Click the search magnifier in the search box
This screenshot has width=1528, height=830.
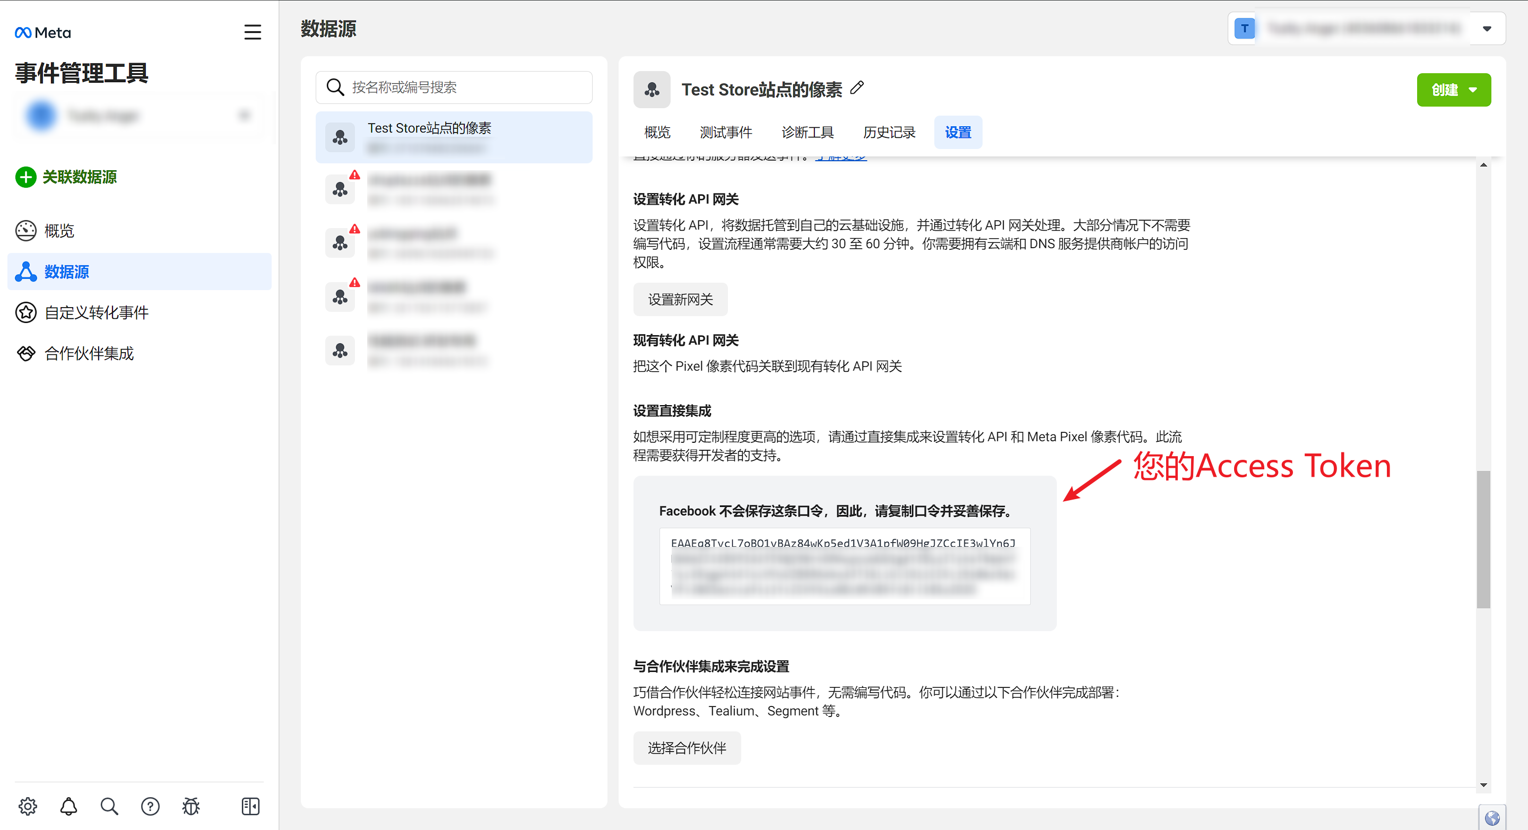point(335,87)
